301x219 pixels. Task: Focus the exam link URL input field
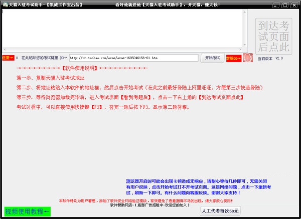click(x=133, y=58)
